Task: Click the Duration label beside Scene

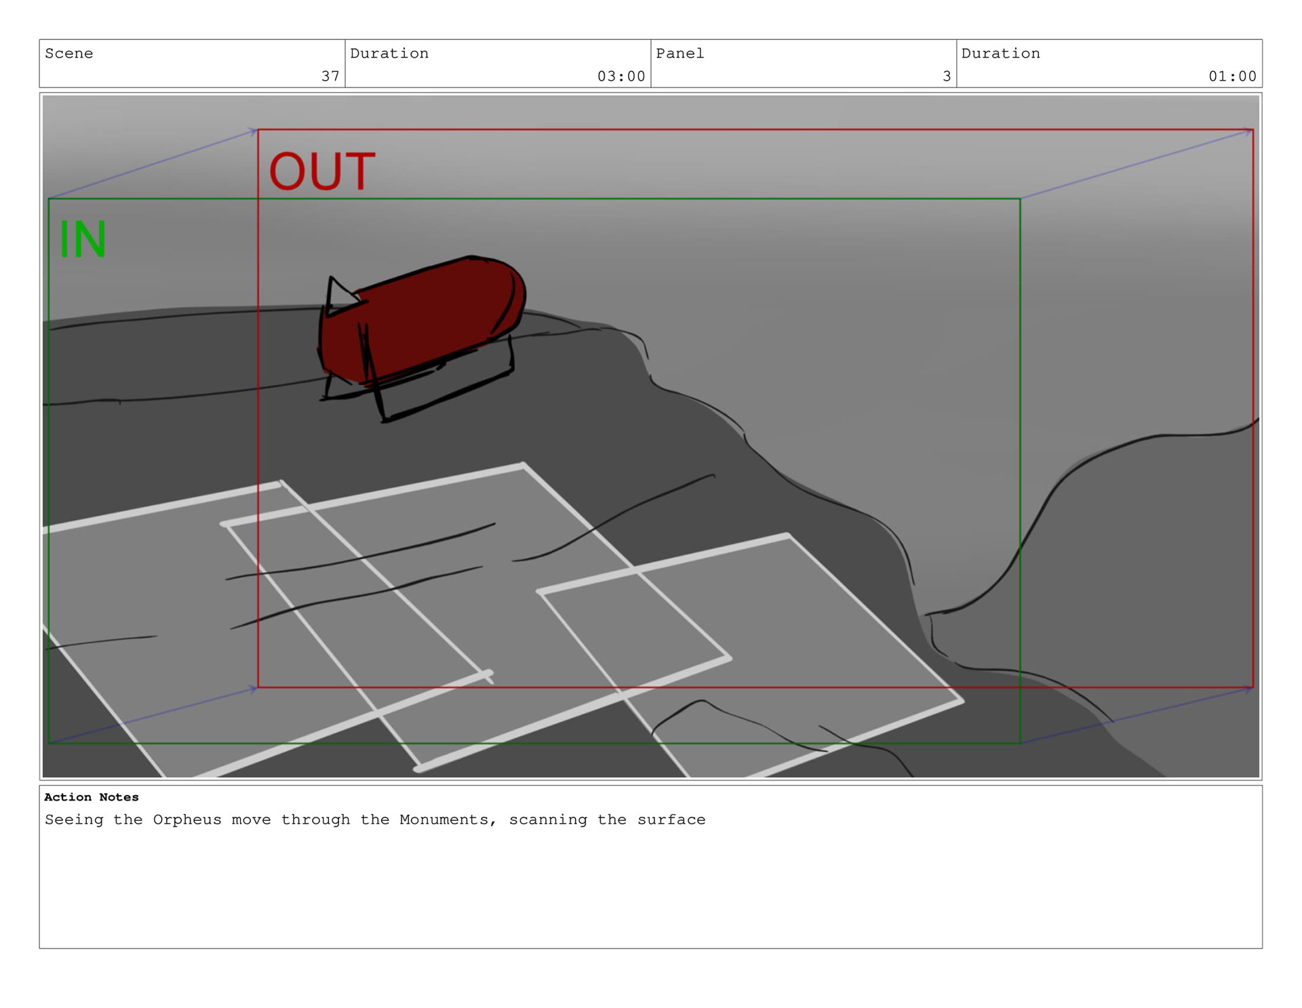Action: 389,54
